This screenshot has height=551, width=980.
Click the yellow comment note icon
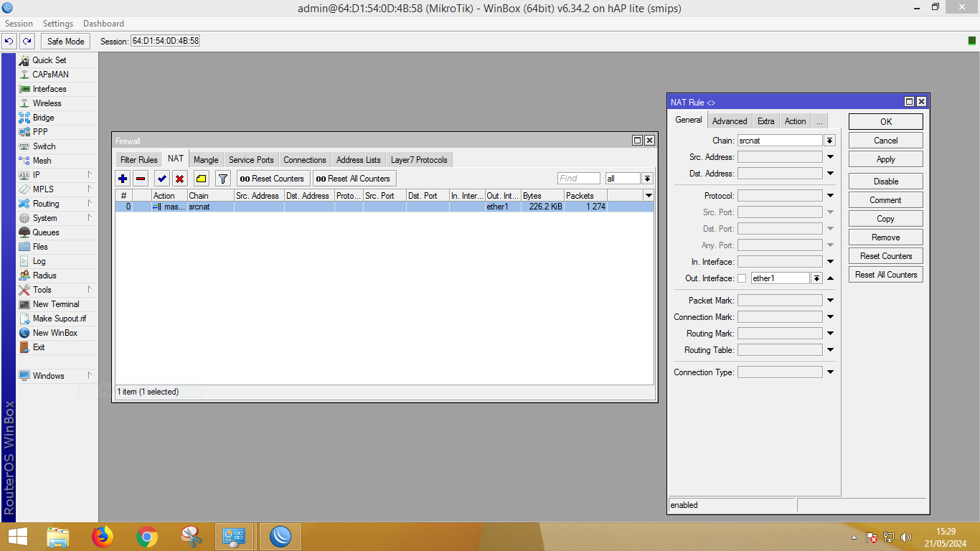tap(201, 179)
